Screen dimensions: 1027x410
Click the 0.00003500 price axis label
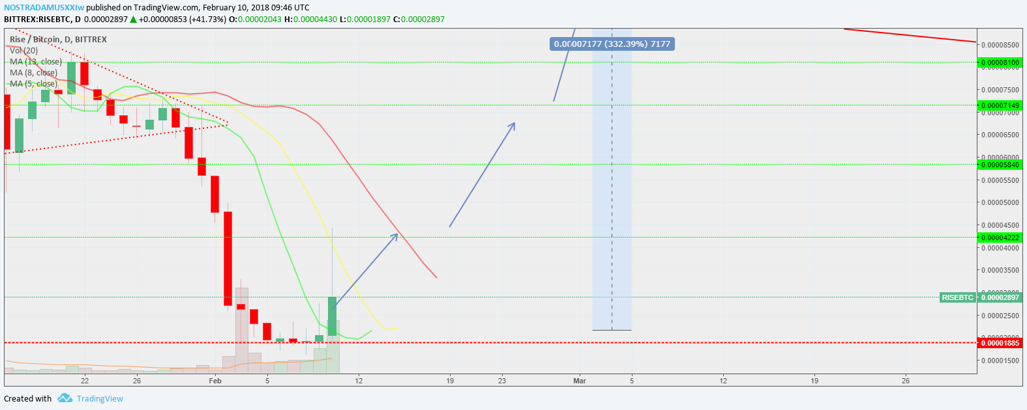[x=1000, y=270]
